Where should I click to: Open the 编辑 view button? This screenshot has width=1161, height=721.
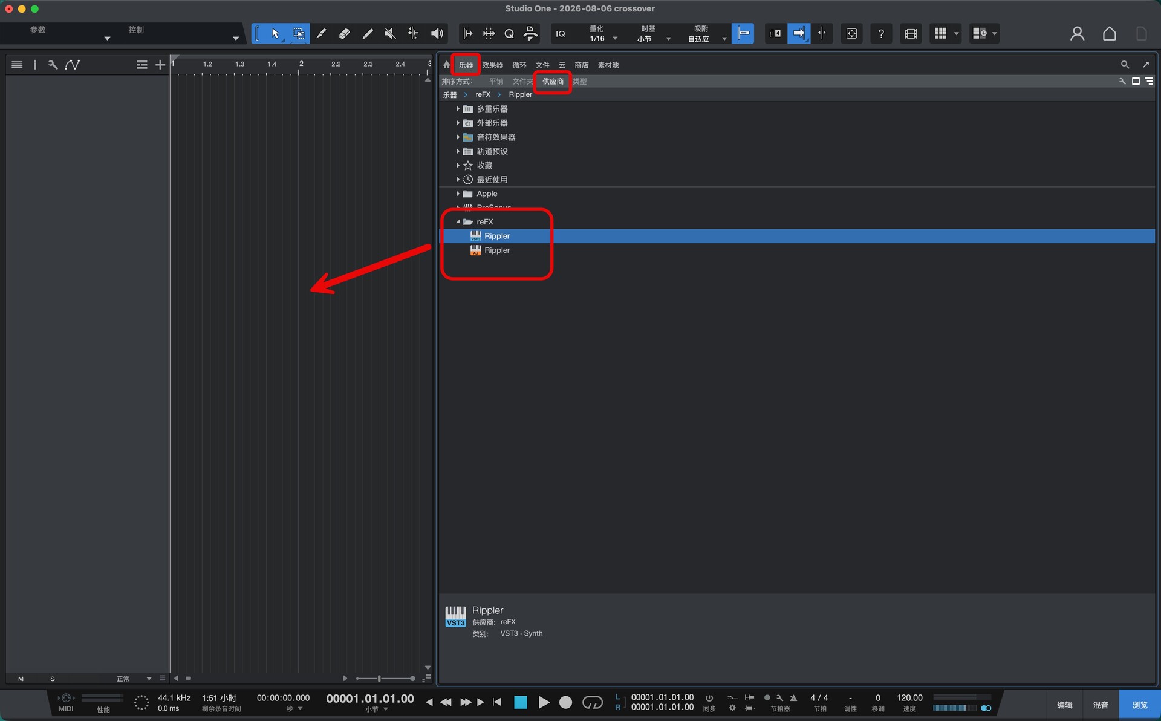[1064, 705]
